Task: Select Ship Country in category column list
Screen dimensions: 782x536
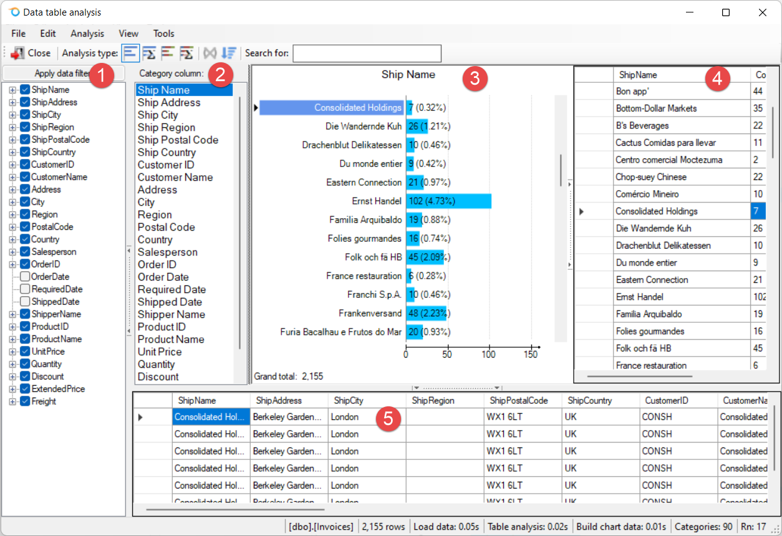Action: (x=167, y=152)
